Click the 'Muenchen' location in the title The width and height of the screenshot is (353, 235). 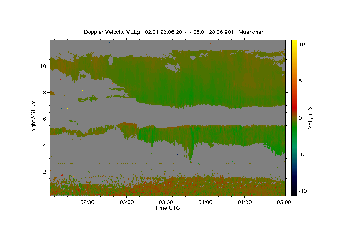coord(252,32)
